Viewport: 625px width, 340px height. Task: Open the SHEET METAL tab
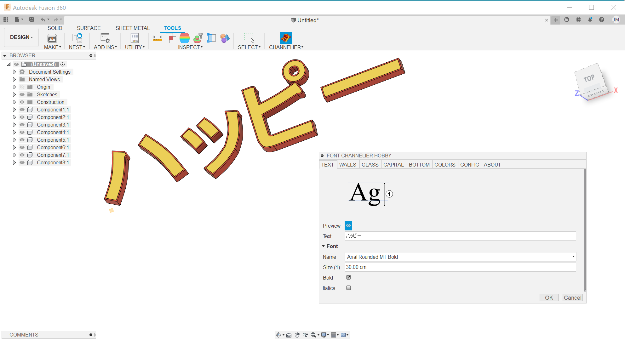pos(132,28)
